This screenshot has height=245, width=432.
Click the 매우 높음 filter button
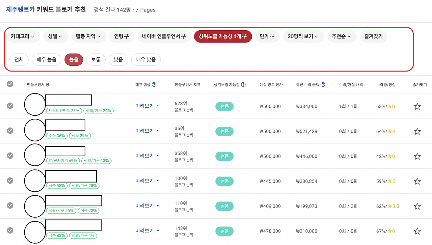coord(46,59)
